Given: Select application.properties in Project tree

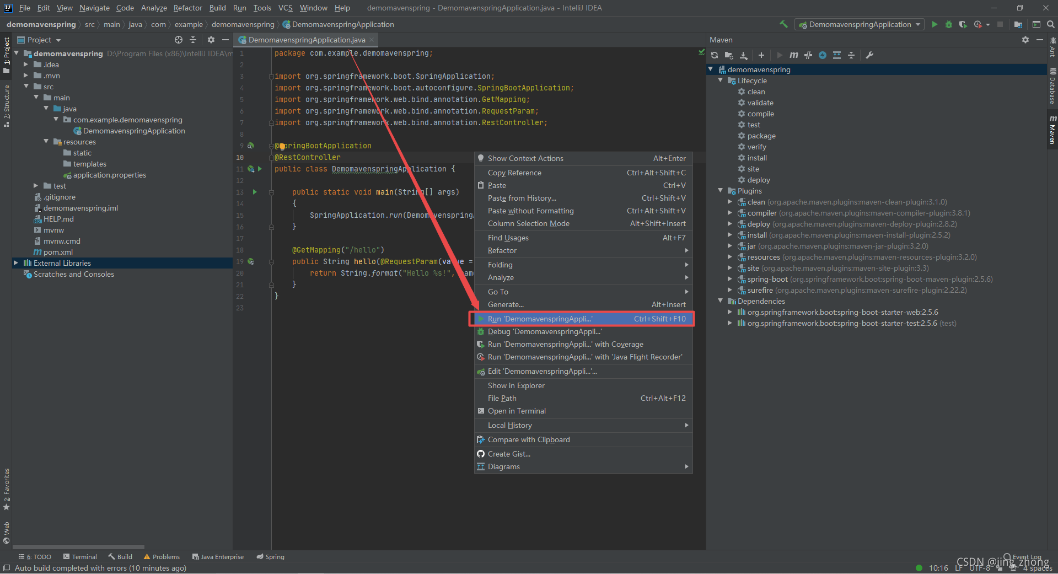Looking at the screenshot, I should (109, 175).
